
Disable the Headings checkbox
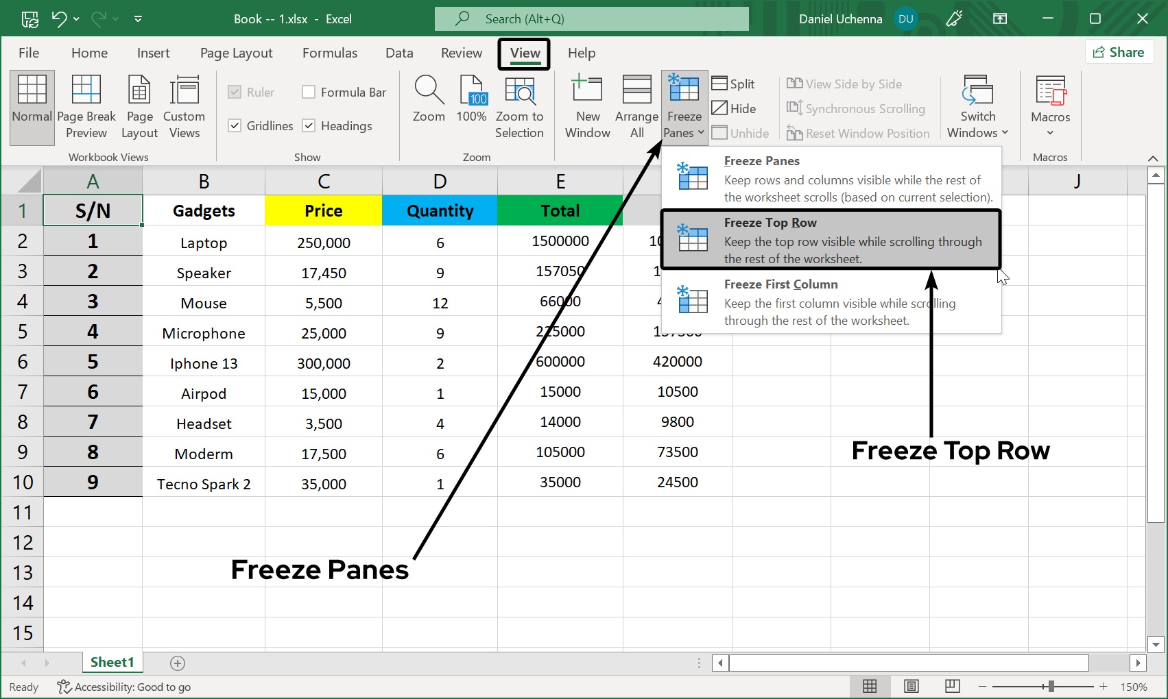tap(309, 125)
